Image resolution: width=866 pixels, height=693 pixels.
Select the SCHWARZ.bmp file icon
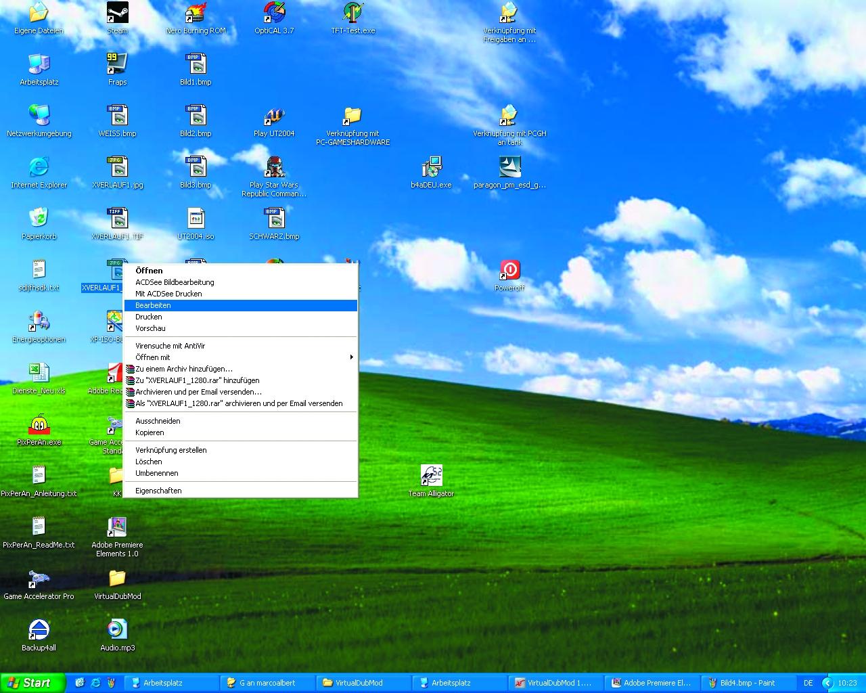pos(274,219)
